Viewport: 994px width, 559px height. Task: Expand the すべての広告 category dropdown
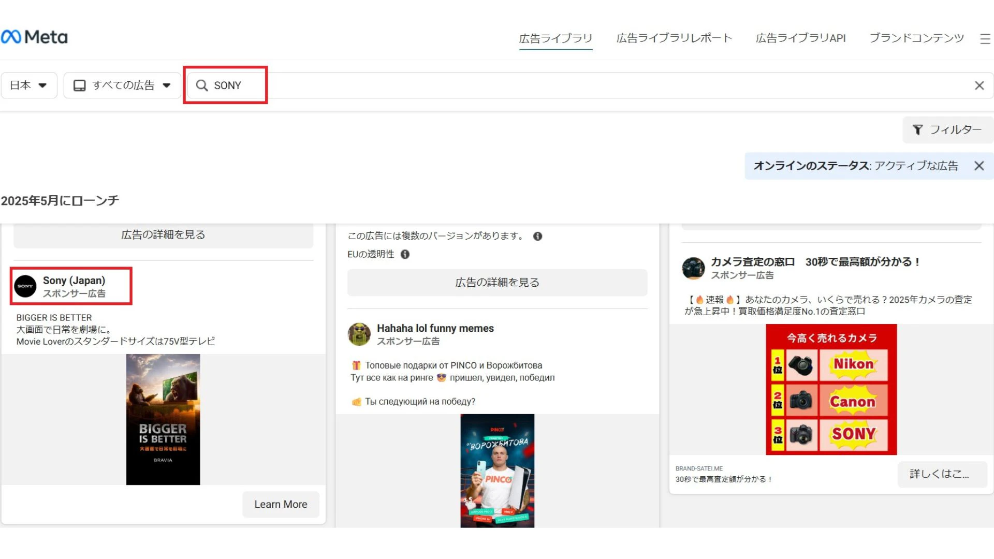point(122,85)
